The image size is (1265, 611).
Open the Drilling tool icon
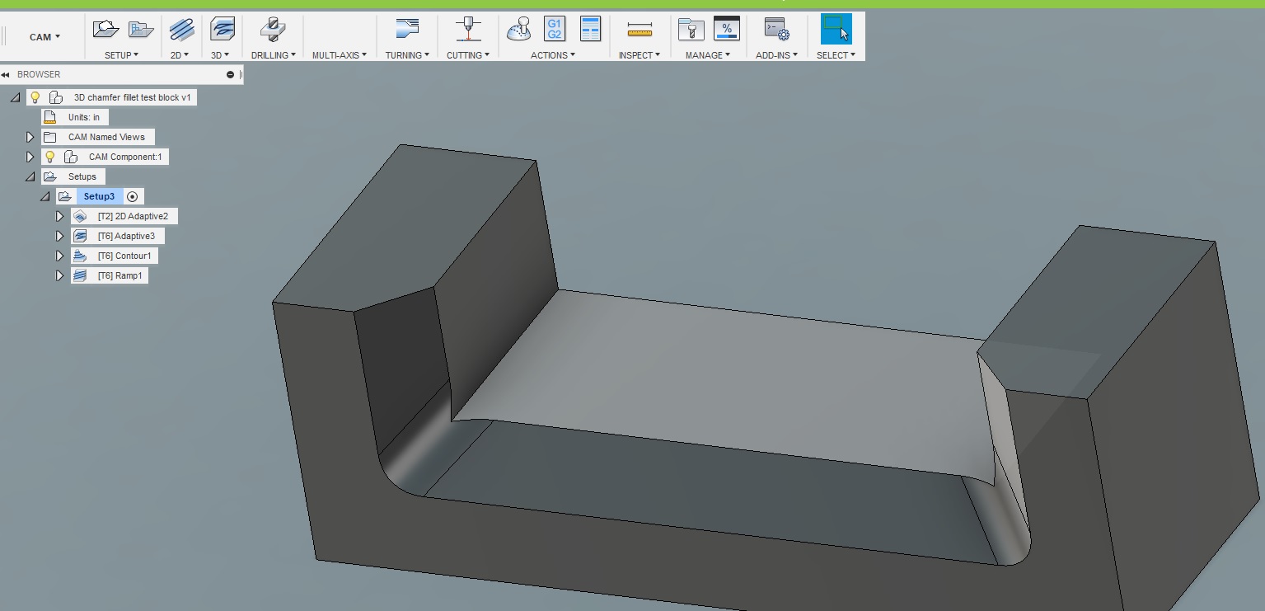pos(271,30)
